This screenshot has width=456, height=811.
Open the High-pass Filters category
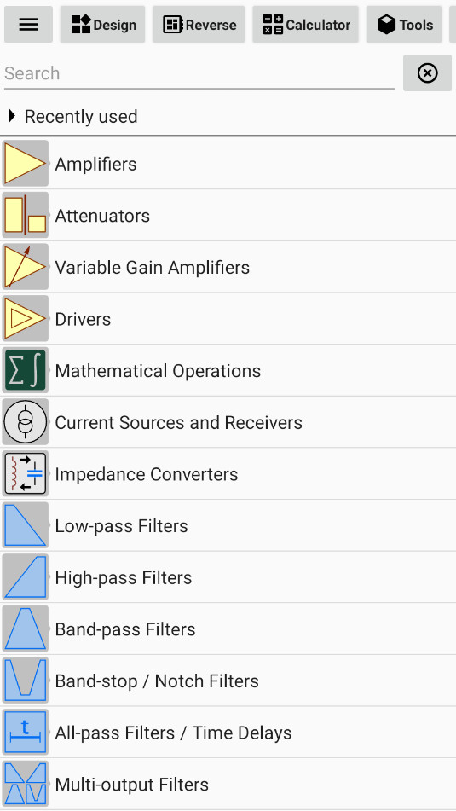pyautogui.click(x=228, y=577)
